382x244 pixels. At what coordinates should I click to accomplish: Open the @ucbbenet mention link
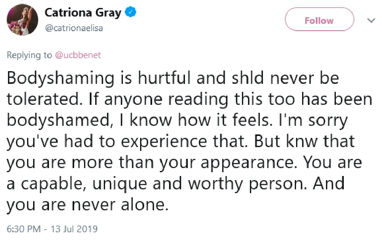point(78,55)
